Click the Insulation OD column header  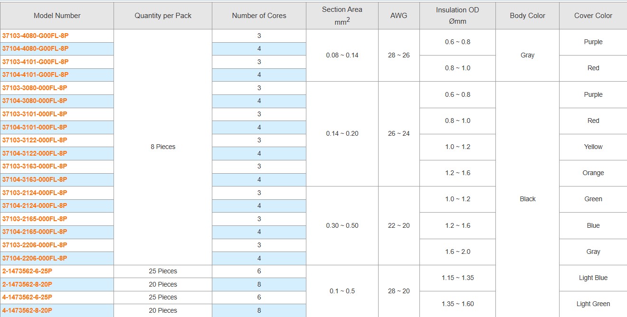coord(457,15)
